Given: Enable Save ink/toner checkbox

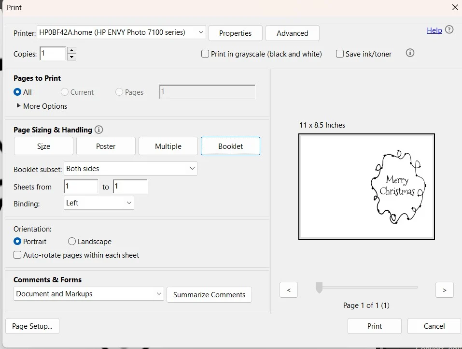Looking at the screenshot, I should [x=340, y=54].
